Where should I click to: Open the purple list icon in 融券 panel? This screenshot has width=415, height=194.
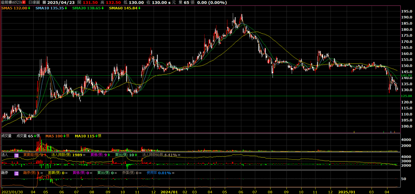point(16,173)
